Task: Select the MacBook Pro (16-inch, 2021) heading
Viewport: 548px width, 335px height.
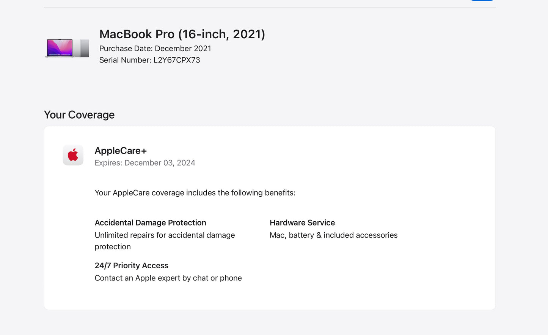Action: pos(182,34)
